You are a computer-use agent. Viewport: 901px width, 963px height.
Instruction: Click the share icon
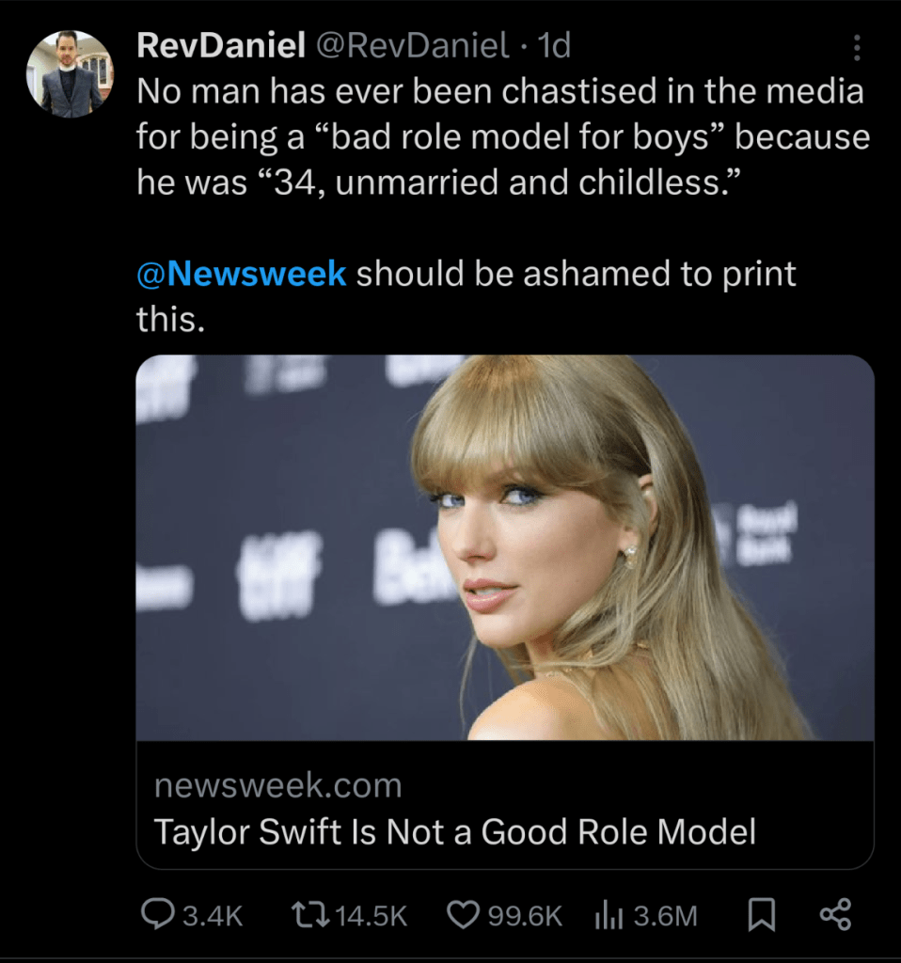tap(834, 915)
